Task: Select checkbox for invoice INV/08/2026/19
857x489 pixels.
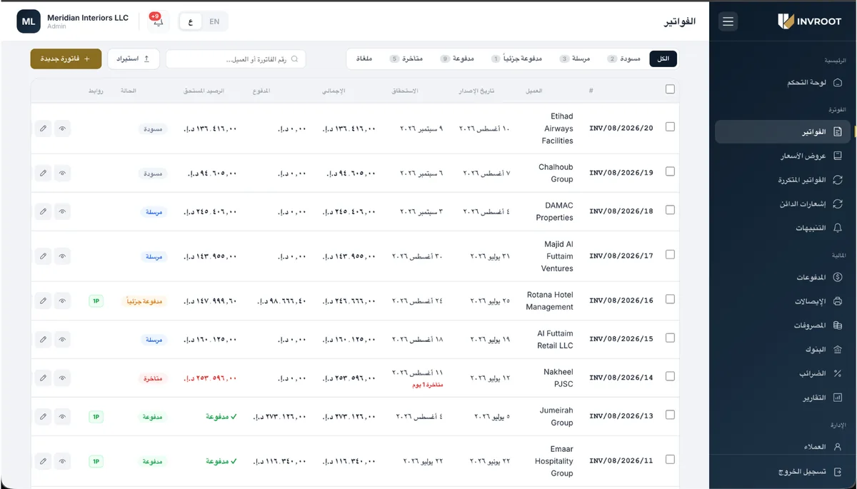Action: (x=670, y=171)
